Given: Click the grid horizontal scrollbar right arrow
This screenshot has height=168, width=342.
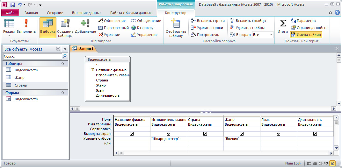Looking at the screenshot, I should pos(331,153).
